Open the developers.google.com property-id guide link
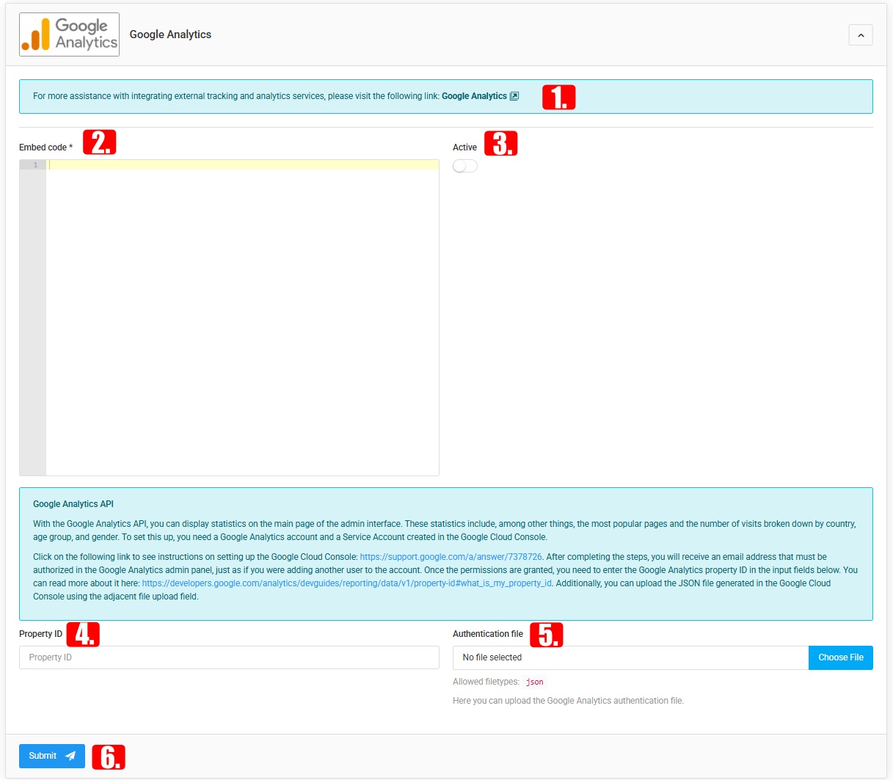Image resolution: width=893 pixels, height=780 pixels. [x=346, y=583]
